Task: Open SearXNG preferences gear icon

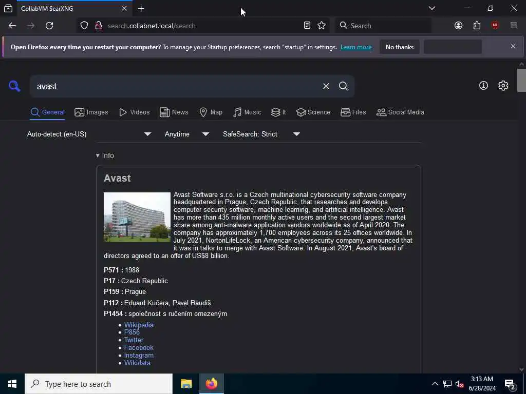Action: click(503, 86)
